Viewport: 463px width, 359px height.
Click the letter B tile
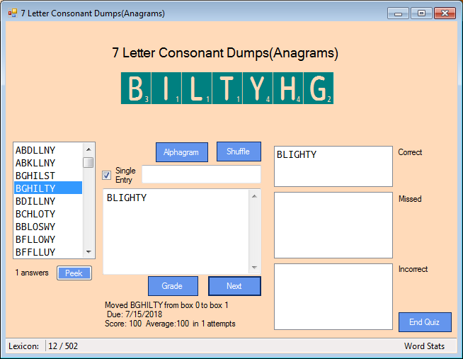136,89
